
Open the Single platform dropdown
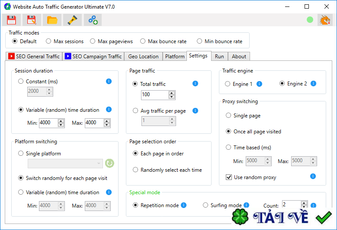[x=65, y=164]
